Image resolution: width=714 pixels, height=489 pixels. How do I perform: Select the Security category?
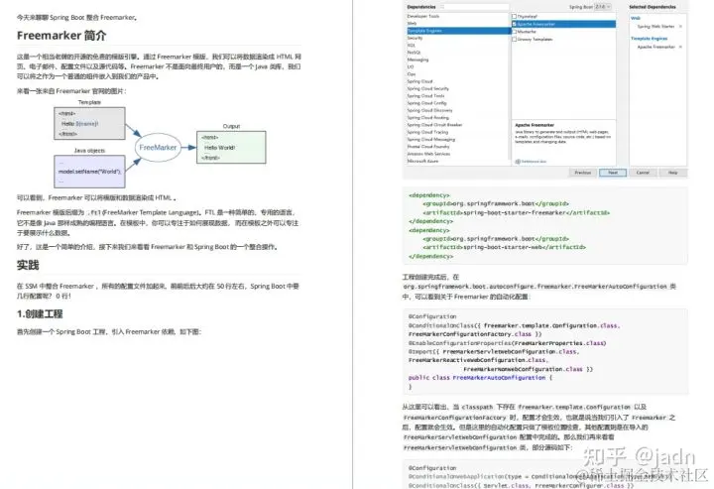[x=415, y=38]
